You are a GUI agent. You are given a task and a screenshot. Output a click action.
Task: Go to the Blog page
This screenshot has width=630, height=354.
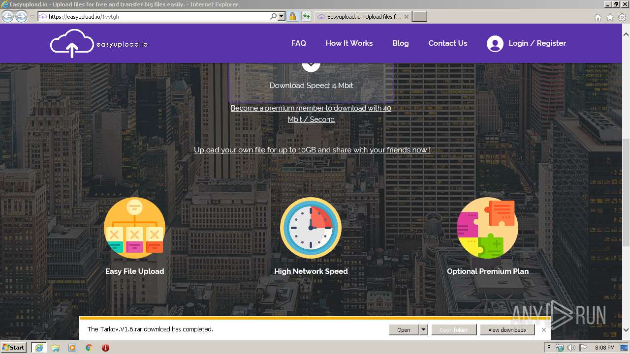[x=401, y=43]
